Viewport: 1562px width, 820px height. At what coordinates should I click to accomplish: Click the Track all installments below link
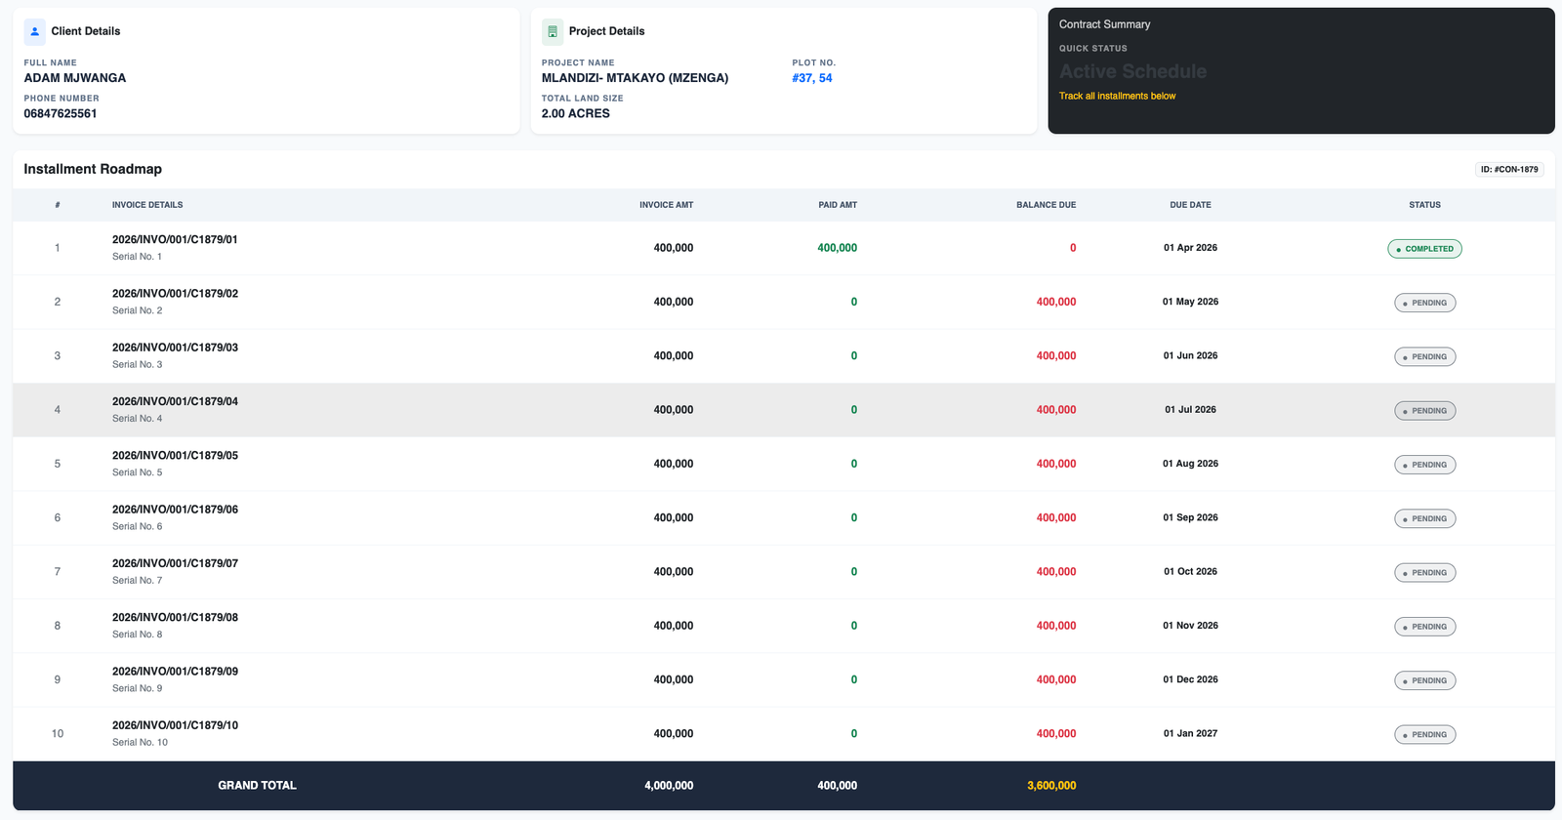(1117, 96)
